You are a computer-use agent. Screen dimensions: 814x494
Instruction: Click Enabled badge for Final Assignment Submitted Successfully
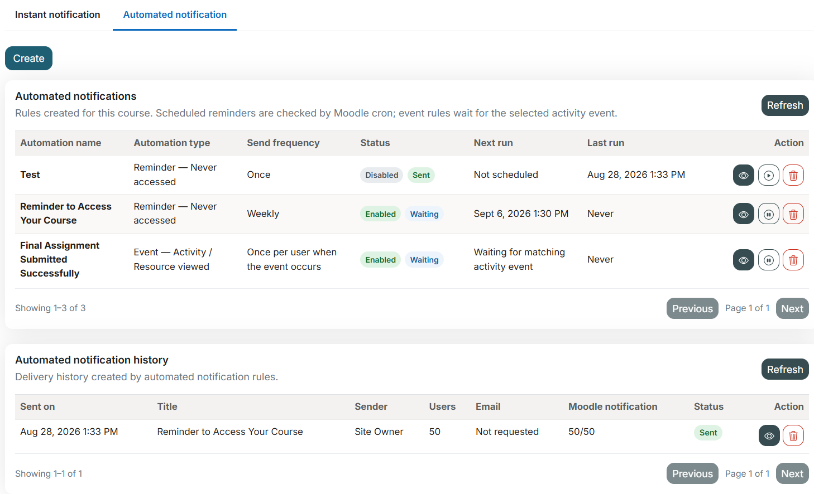380,260
